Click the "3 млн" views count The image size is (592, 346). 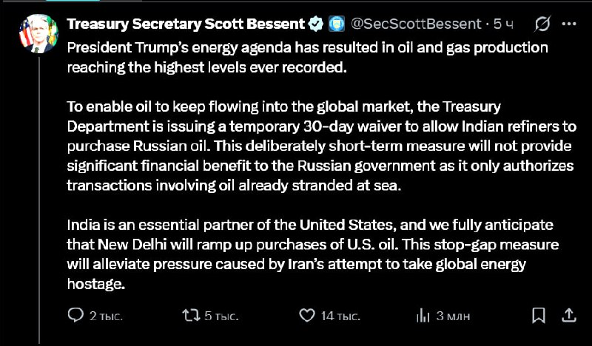(x=453, y=316)
